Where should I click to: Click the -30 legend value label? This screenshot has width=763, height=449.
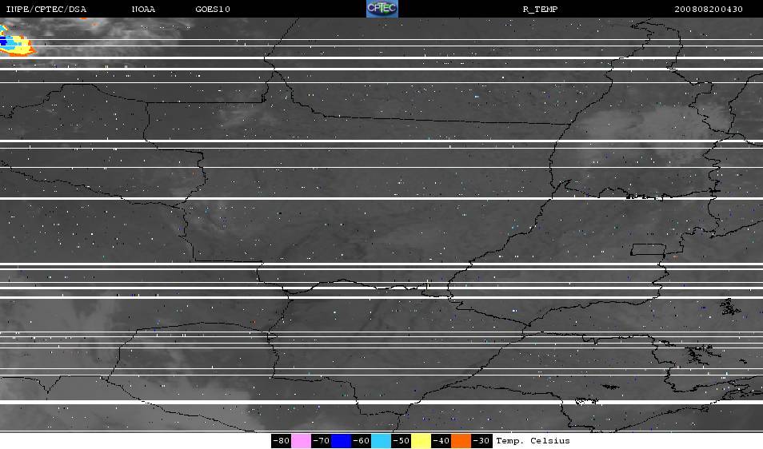[x=481, y=441]
